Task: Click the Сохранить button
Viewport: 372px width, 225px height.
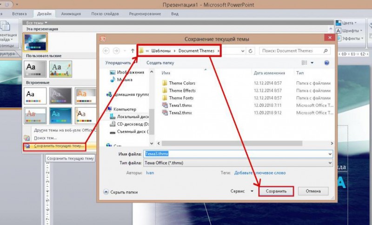Action: [276, 191]
